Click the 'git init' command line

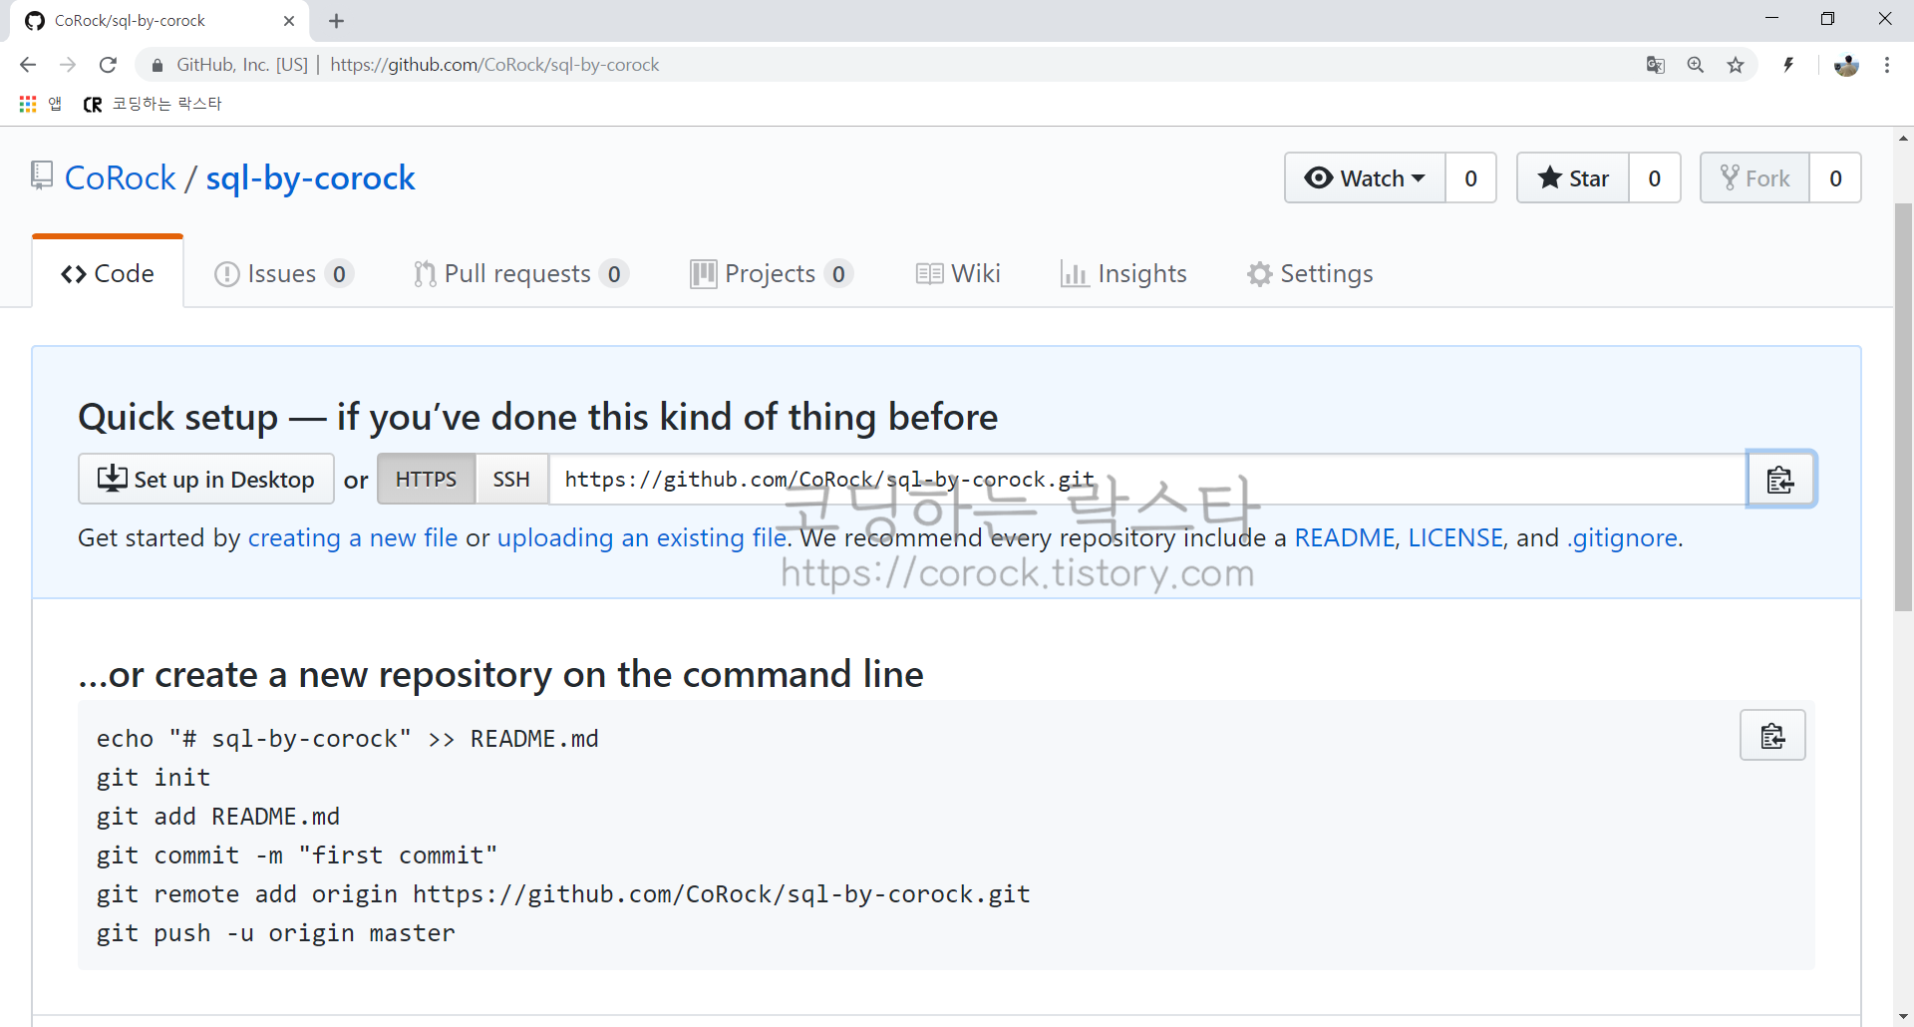pos(154,778)
